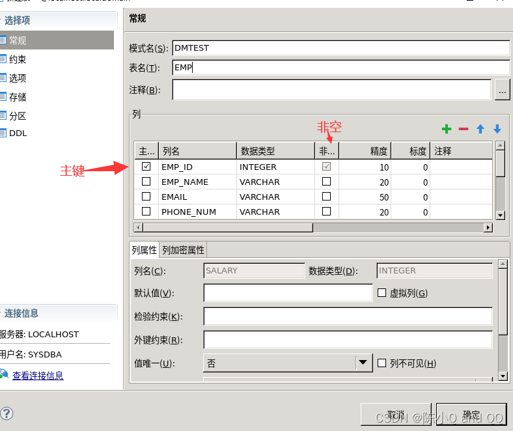Focus the 注释(B) input field
Screen dimensions: 513x431
click(x=332, y=90)
